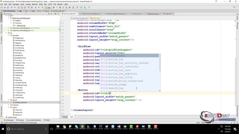Collapse the drawable folder
This screenshot has height=134, width=239.
(x=9, y=35)
